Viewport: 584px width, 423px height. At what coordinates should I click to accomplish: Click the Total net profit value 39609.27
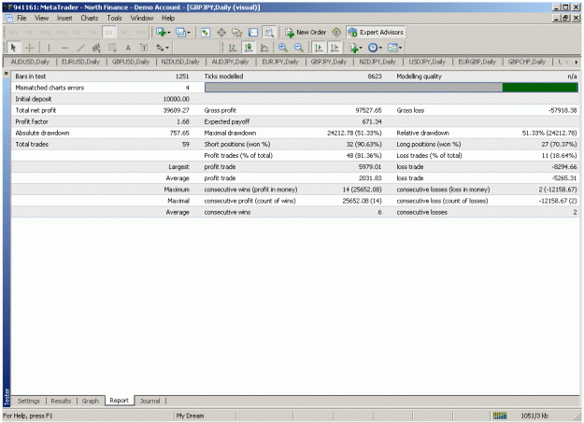click(x=177, y=110)
